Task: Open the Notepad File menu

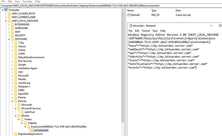Action: click(x=130, y=31)
